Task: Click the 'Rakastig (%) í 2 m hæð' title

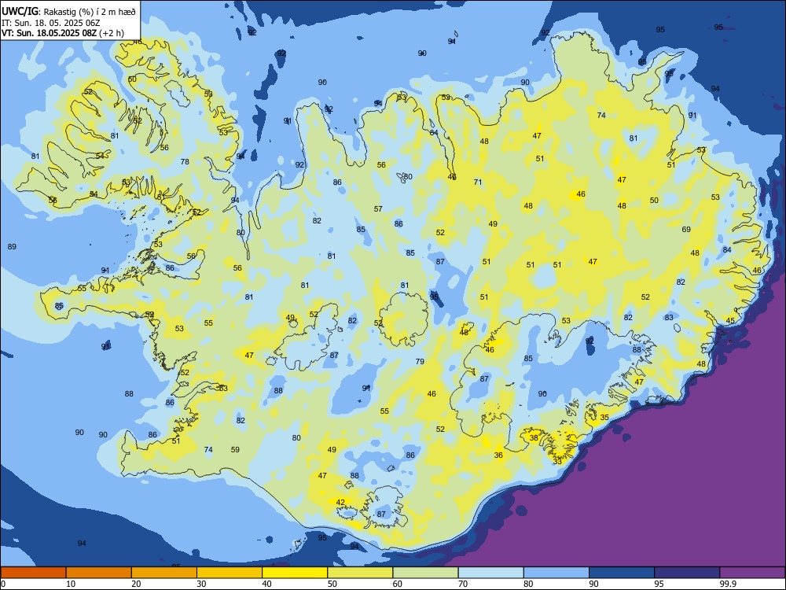Action: tap(90, 12)
